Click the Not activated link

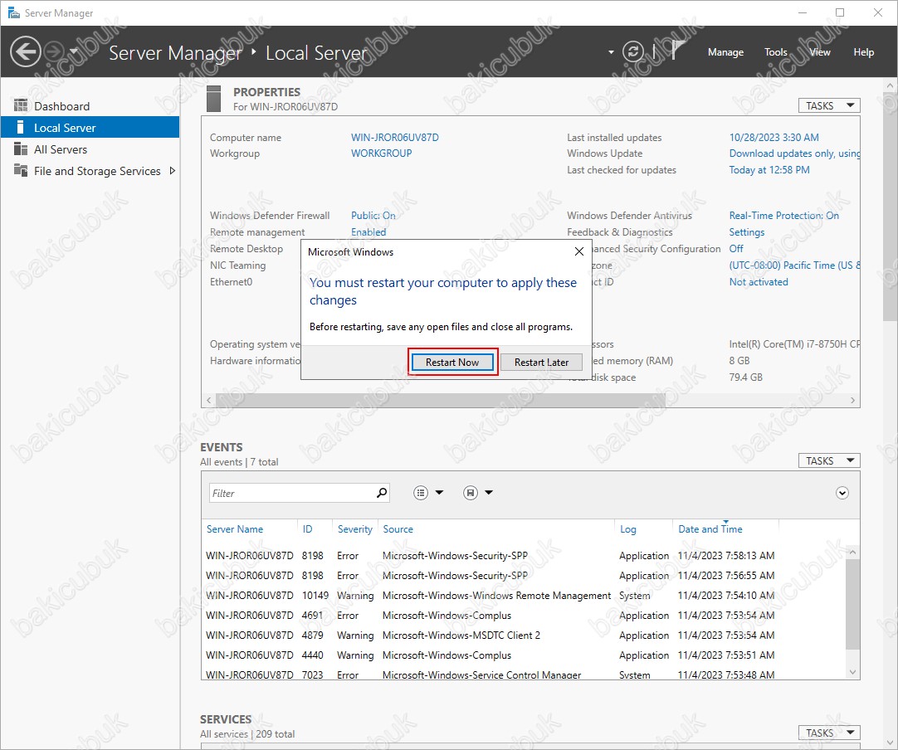coord(759,282)
